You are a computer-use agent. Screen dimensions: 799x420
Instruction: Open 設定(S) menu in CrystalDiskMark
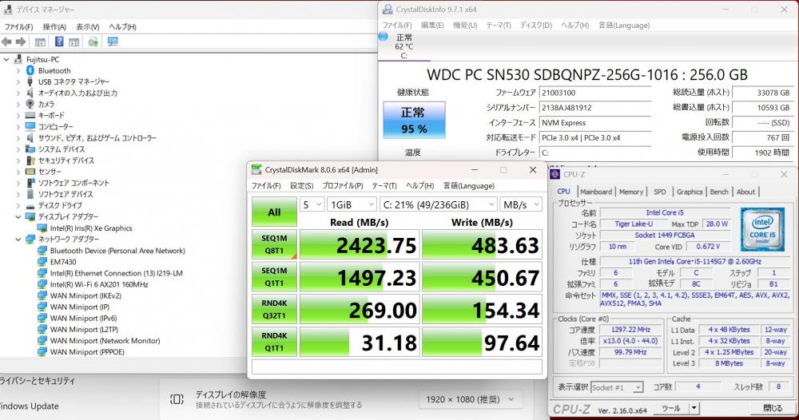(302, 186)
